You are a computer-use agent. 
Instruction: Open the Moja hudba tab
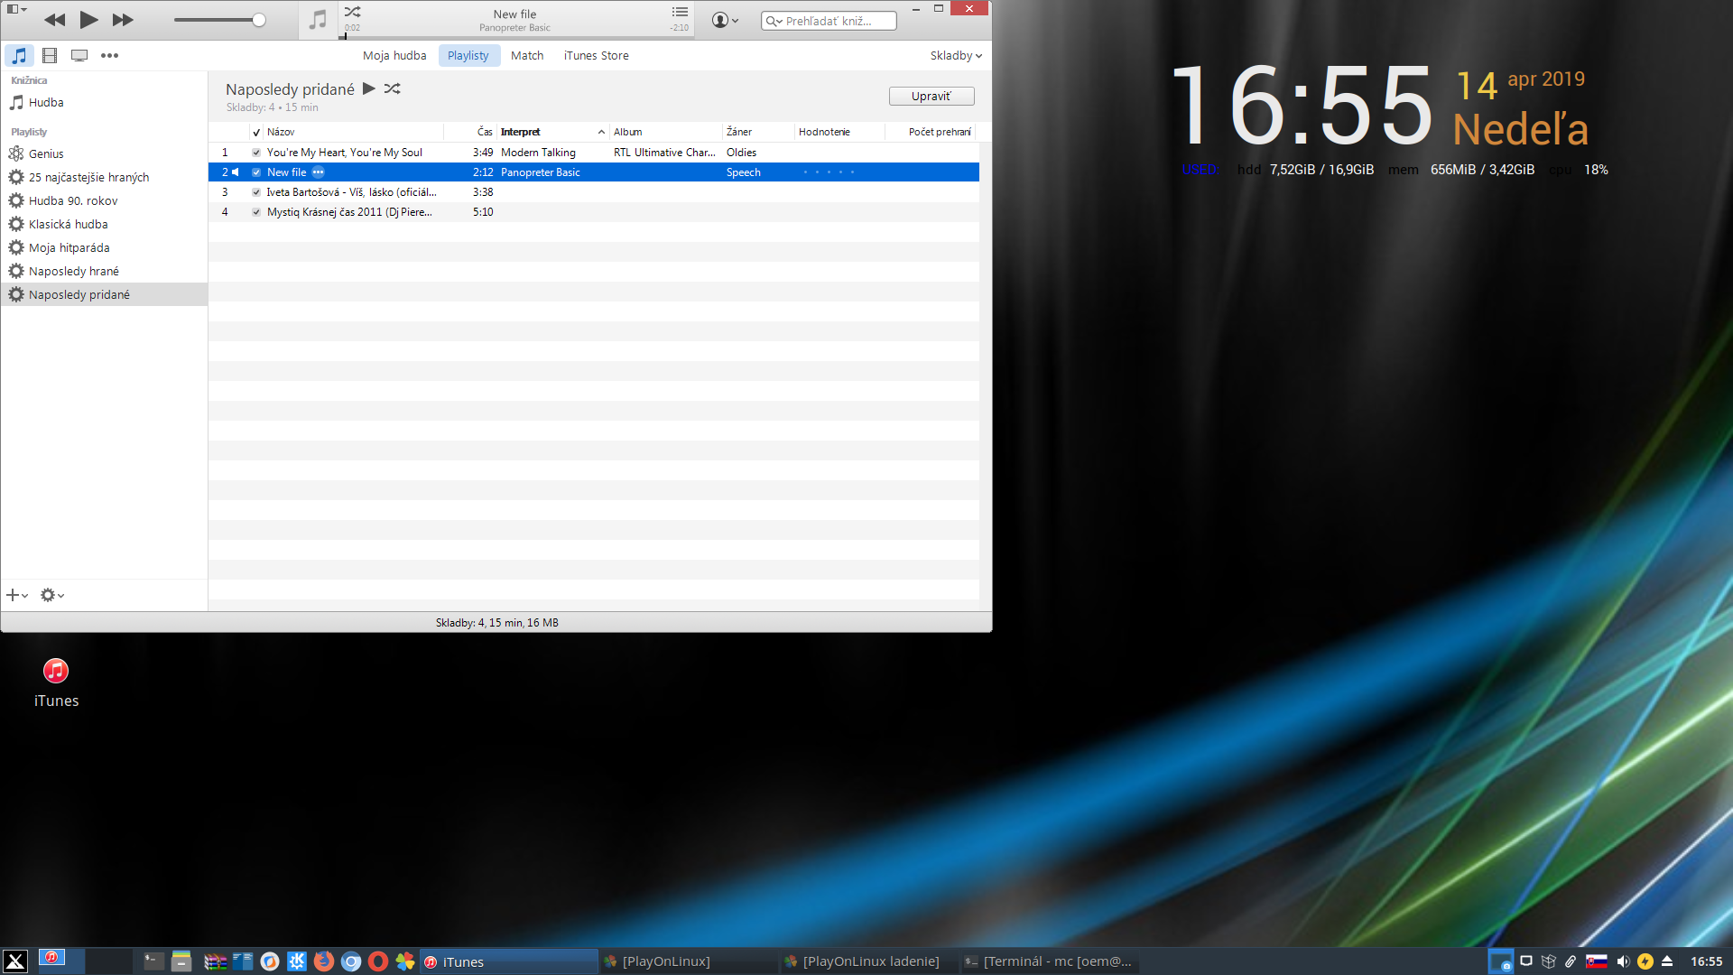pos(394,55)
